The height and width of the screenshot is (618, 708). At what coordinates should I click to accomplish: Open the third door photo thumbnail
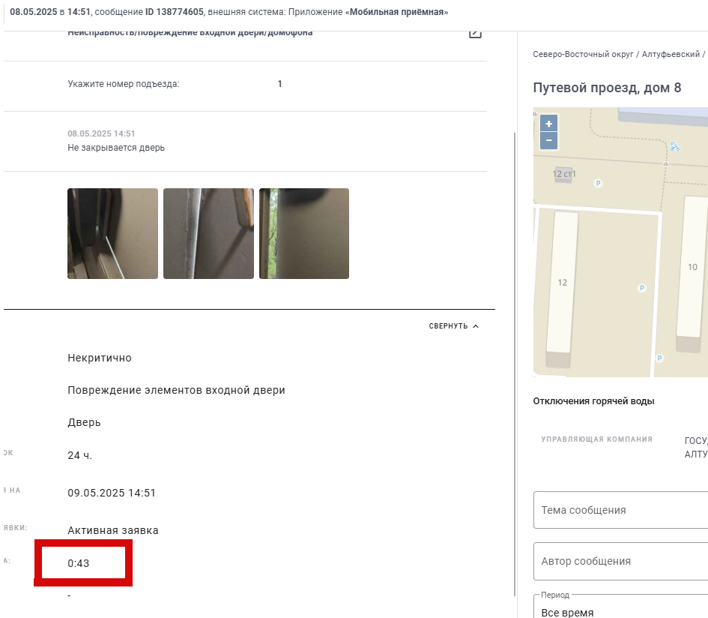pyautogui.click(x=304, y=233)
